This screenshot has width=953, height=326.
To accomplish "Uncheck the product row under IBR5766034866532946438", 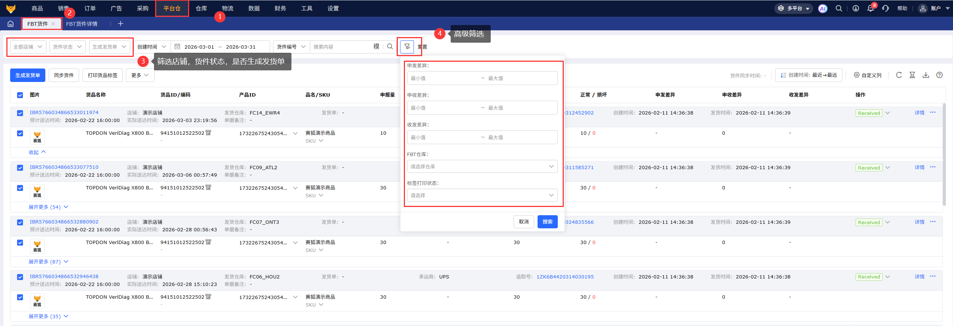I will 20,297.
